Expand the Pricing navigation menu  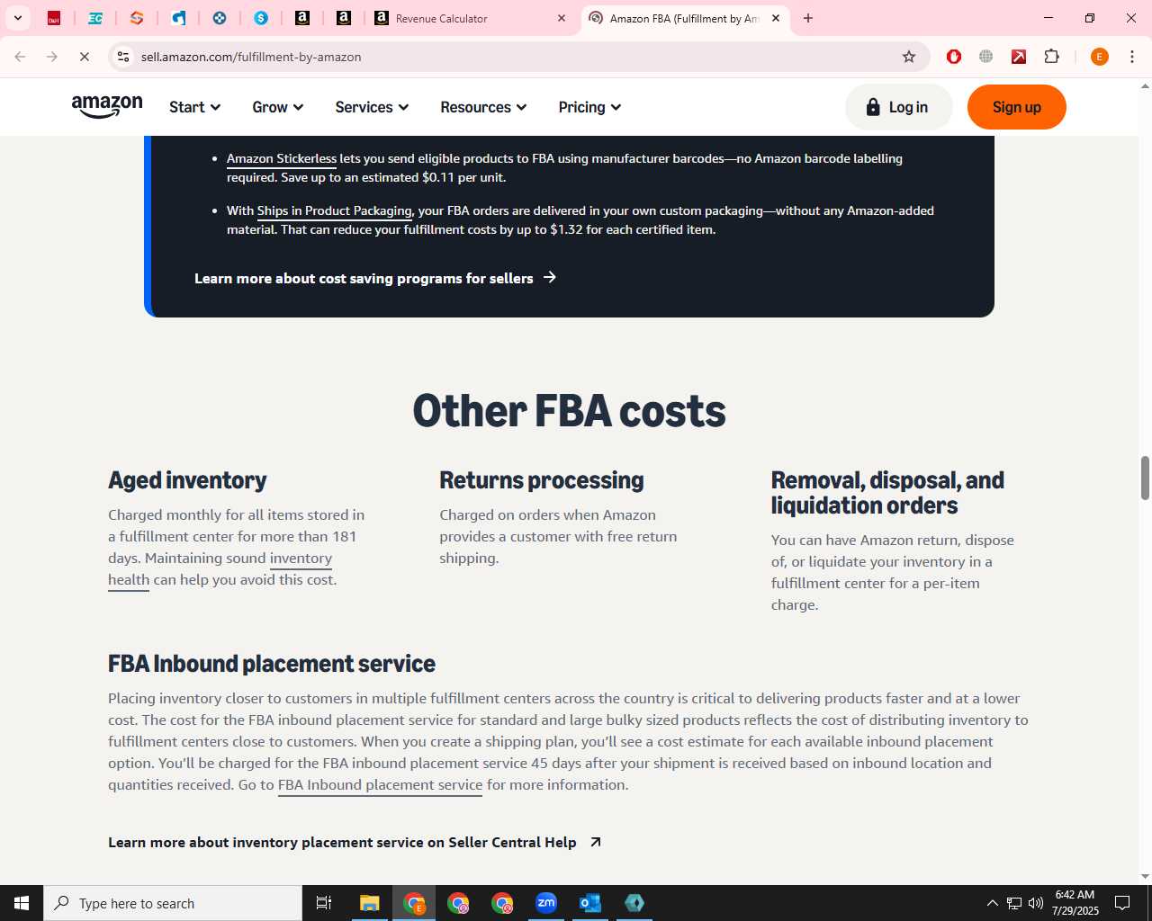[x=589, y=107]
